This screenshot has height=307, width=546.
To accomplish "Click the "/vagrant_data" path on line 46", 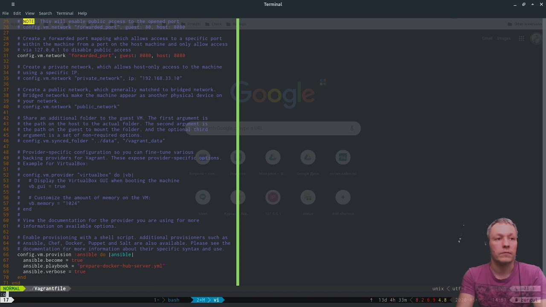I will coord(144,141).
